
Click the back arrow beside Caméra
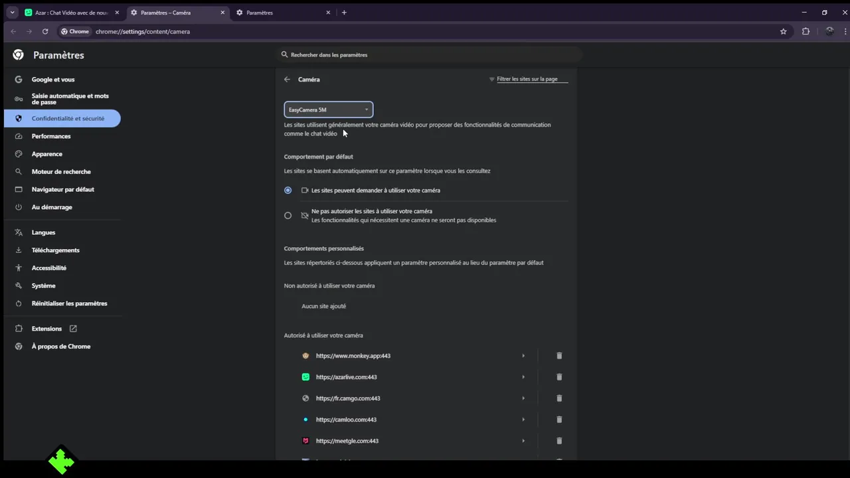click(287, 80)
